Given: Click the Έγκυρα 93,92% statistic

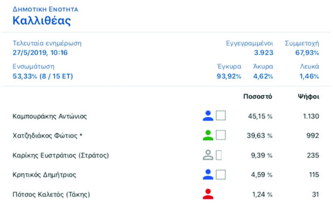Looking at the screenshot, I should [x=229, y=71].
